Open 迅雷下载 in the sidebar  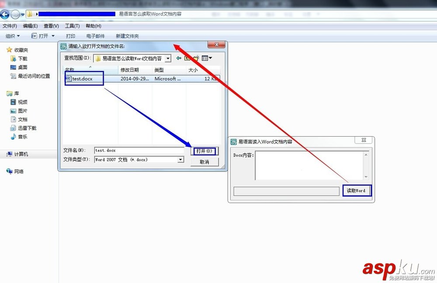click(x=27, y=128)
